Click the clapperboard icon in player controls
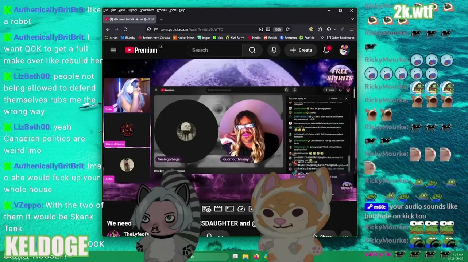Screen dimensions: 468x262 [218, 209]
